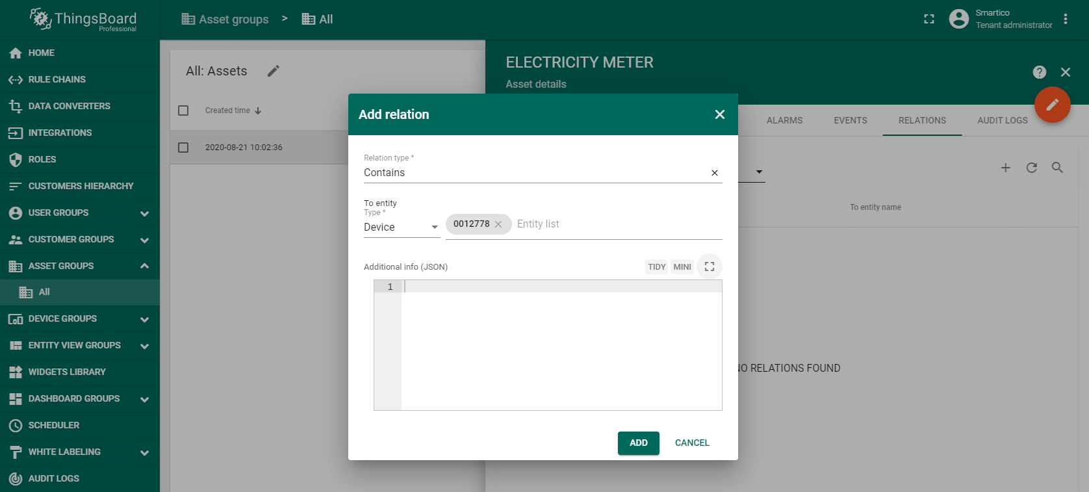Open the help icon in asset details
The image size is (1089, 492).
[x=1039, y=72]
